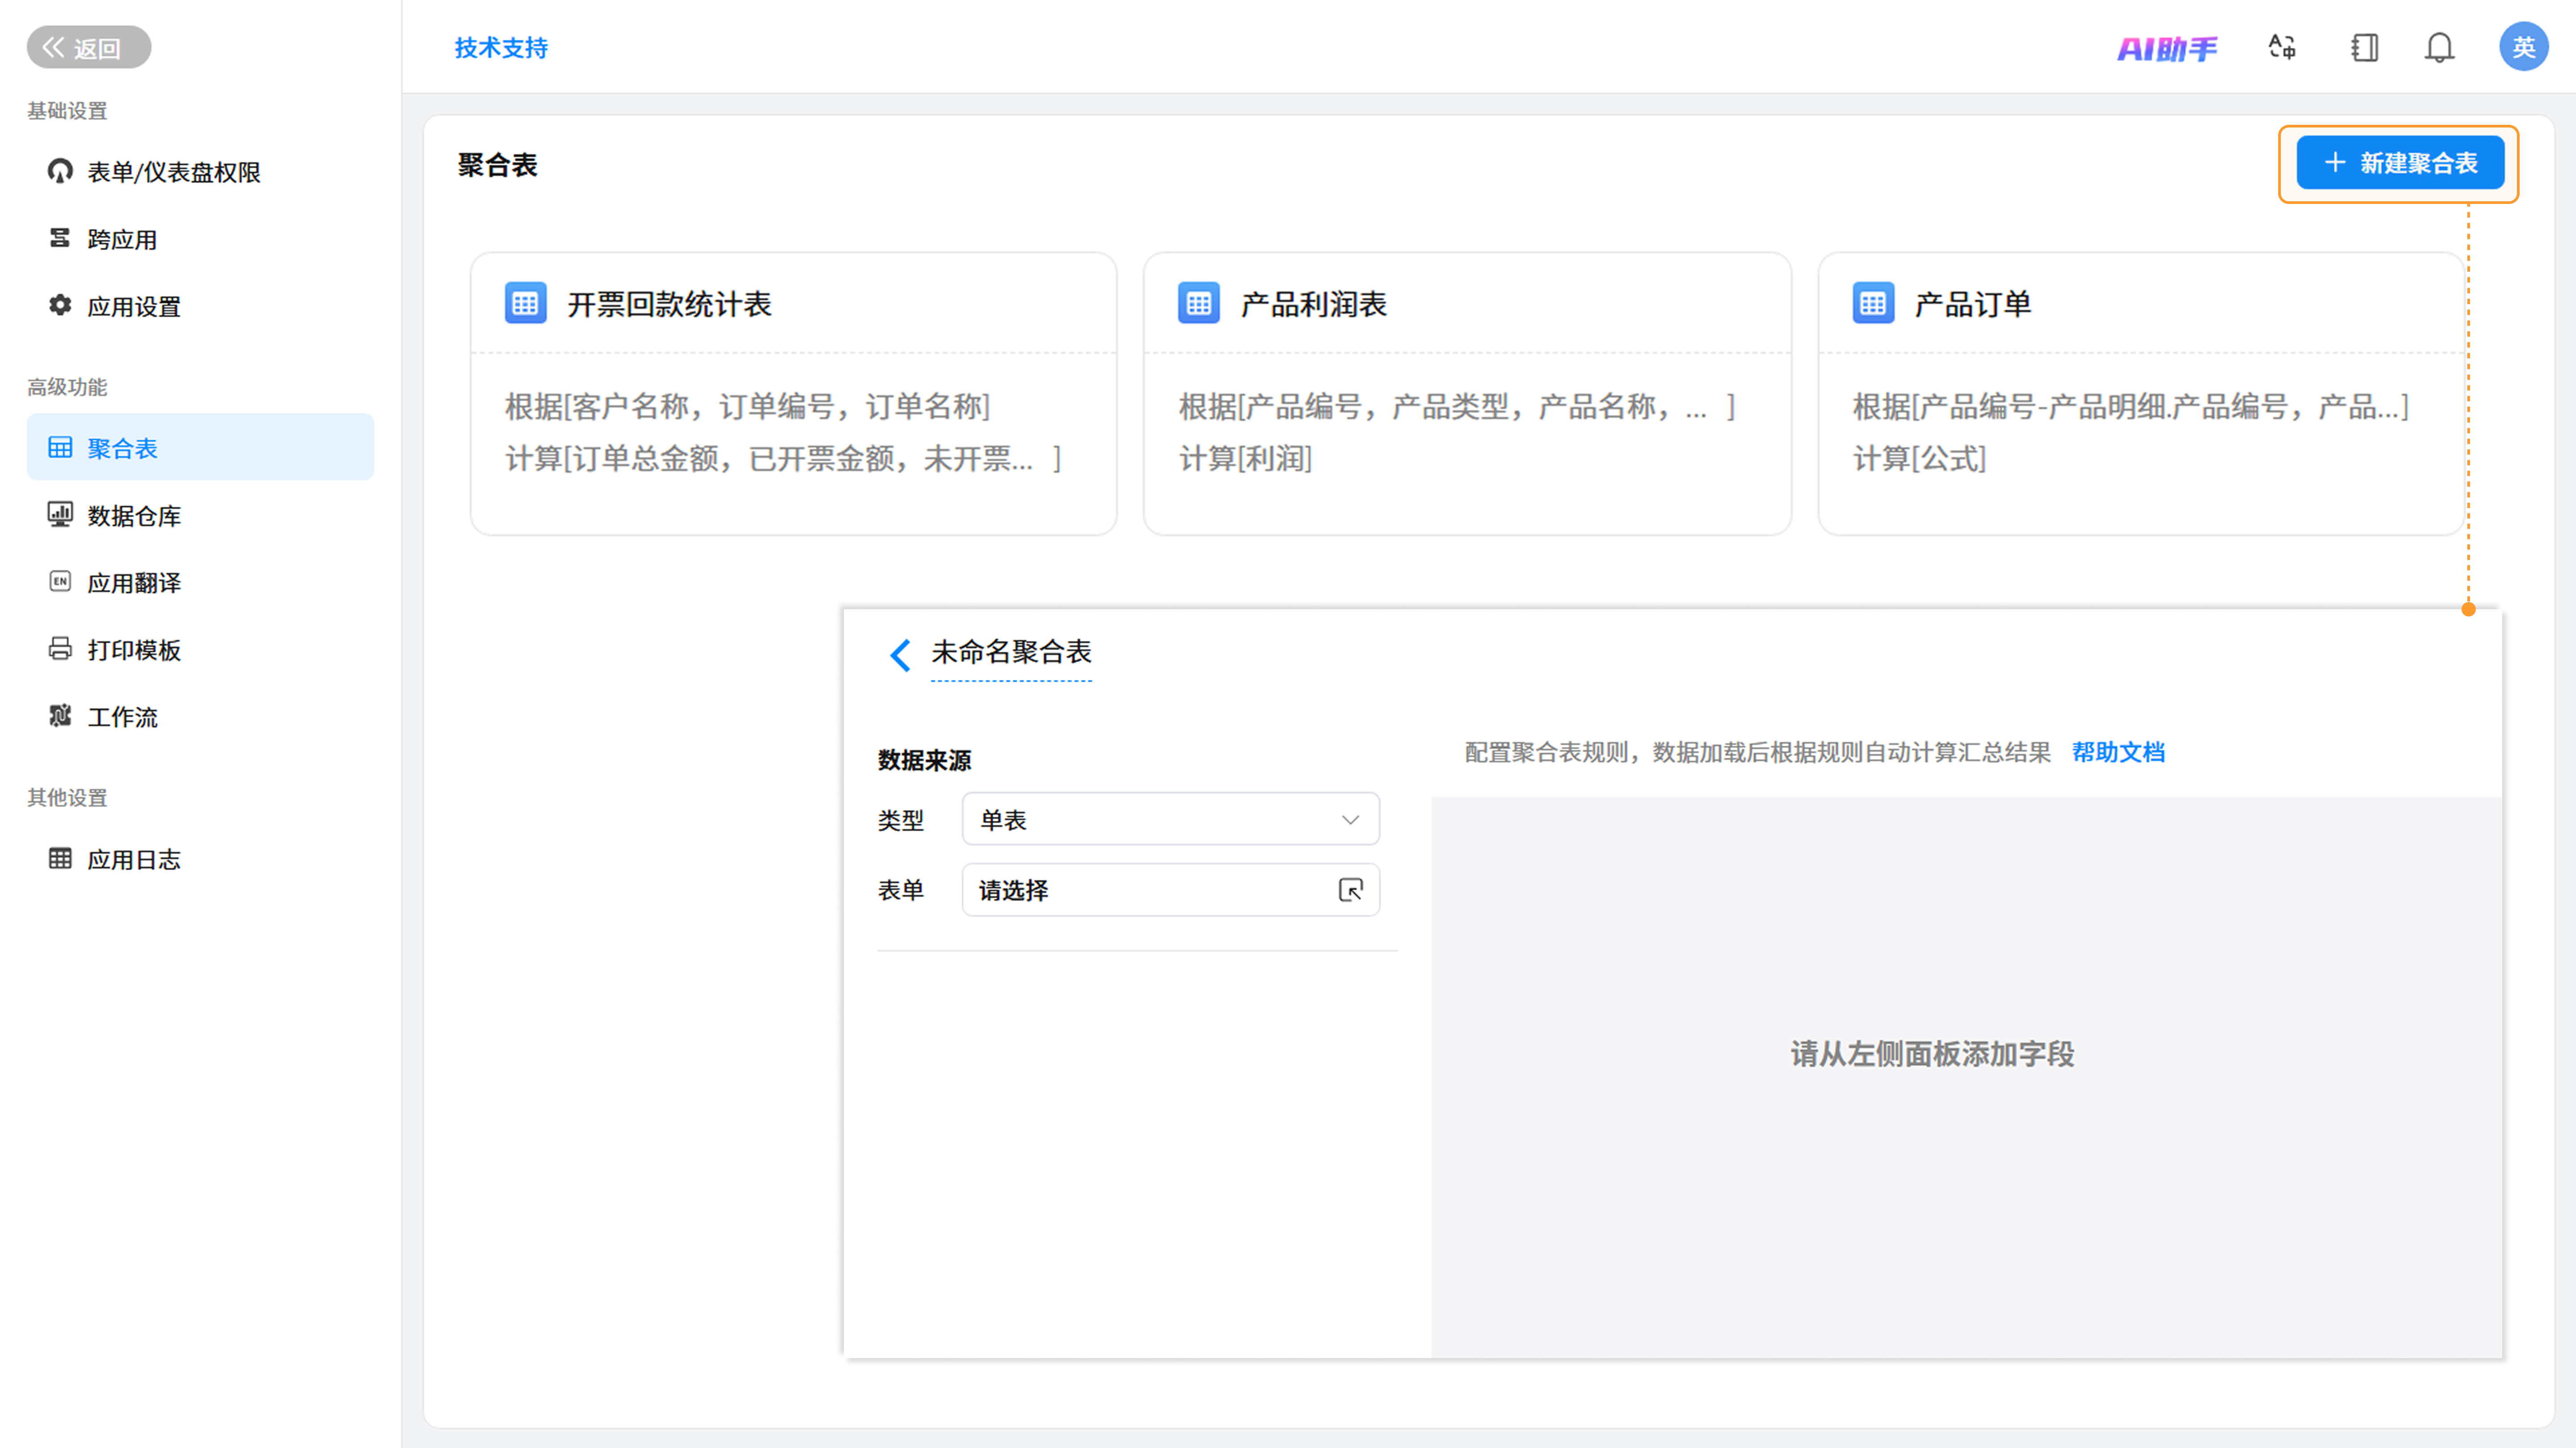
Task: Click back chevron beside 未命名聚合表
Action: click(900, 655)
